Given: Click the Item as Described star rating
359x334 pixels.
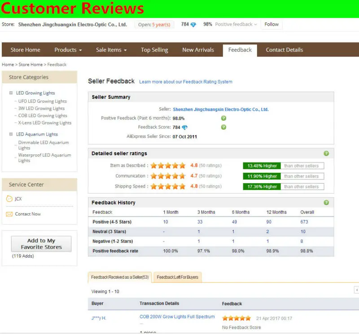Looking at the screenshot, I should point(168,165).
